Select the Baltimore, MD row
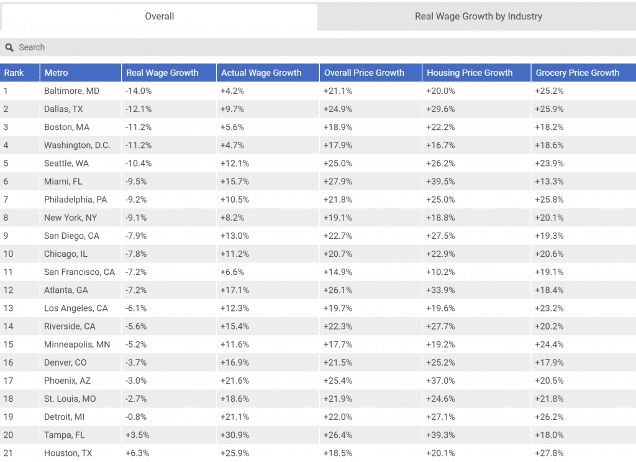The height and width of the screenshot is (462, 636). [71, 91]
